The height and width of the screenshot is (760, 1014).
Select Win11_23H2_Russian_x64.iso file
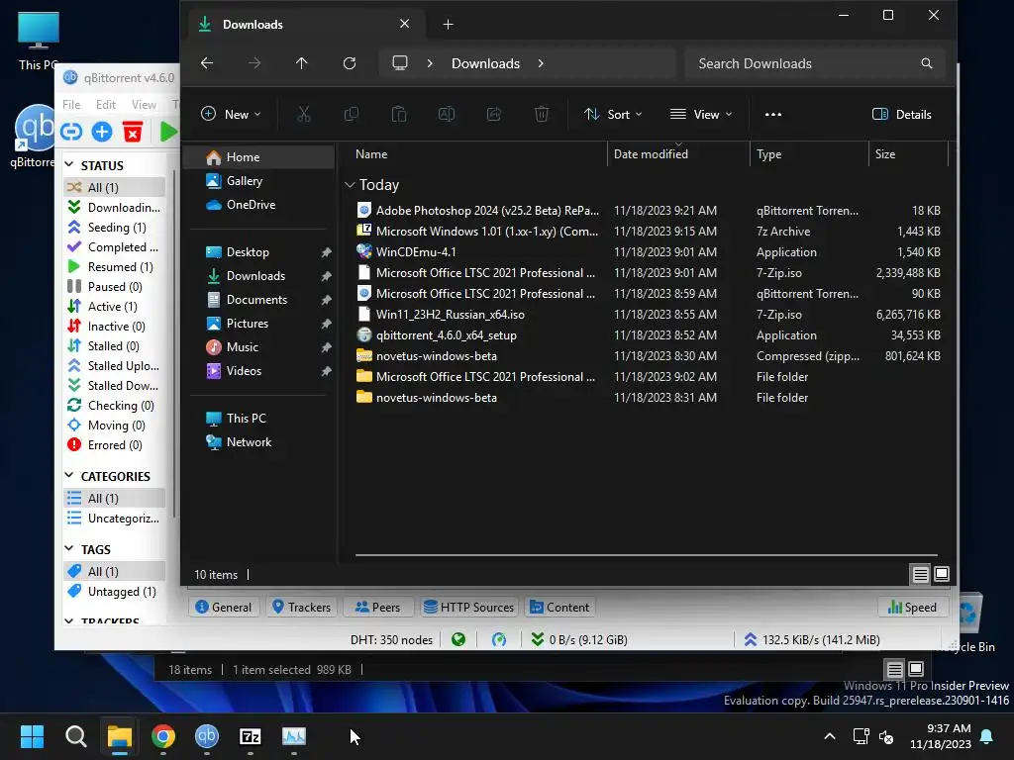pos(649,314)
